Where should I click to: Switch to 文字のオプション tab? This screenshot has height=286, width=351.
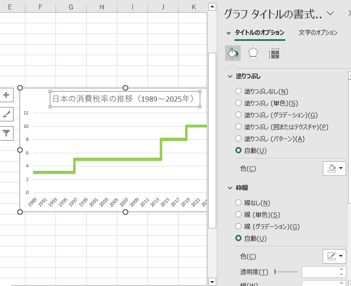tap(318, 33)
